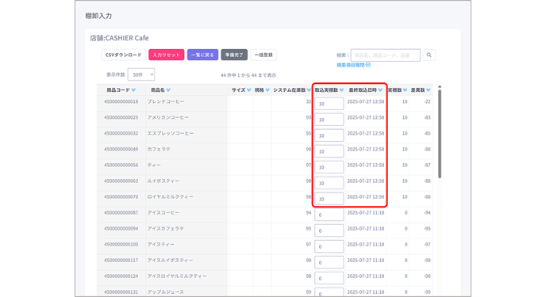Click product name カフェラテ

(x=159, y=150)
